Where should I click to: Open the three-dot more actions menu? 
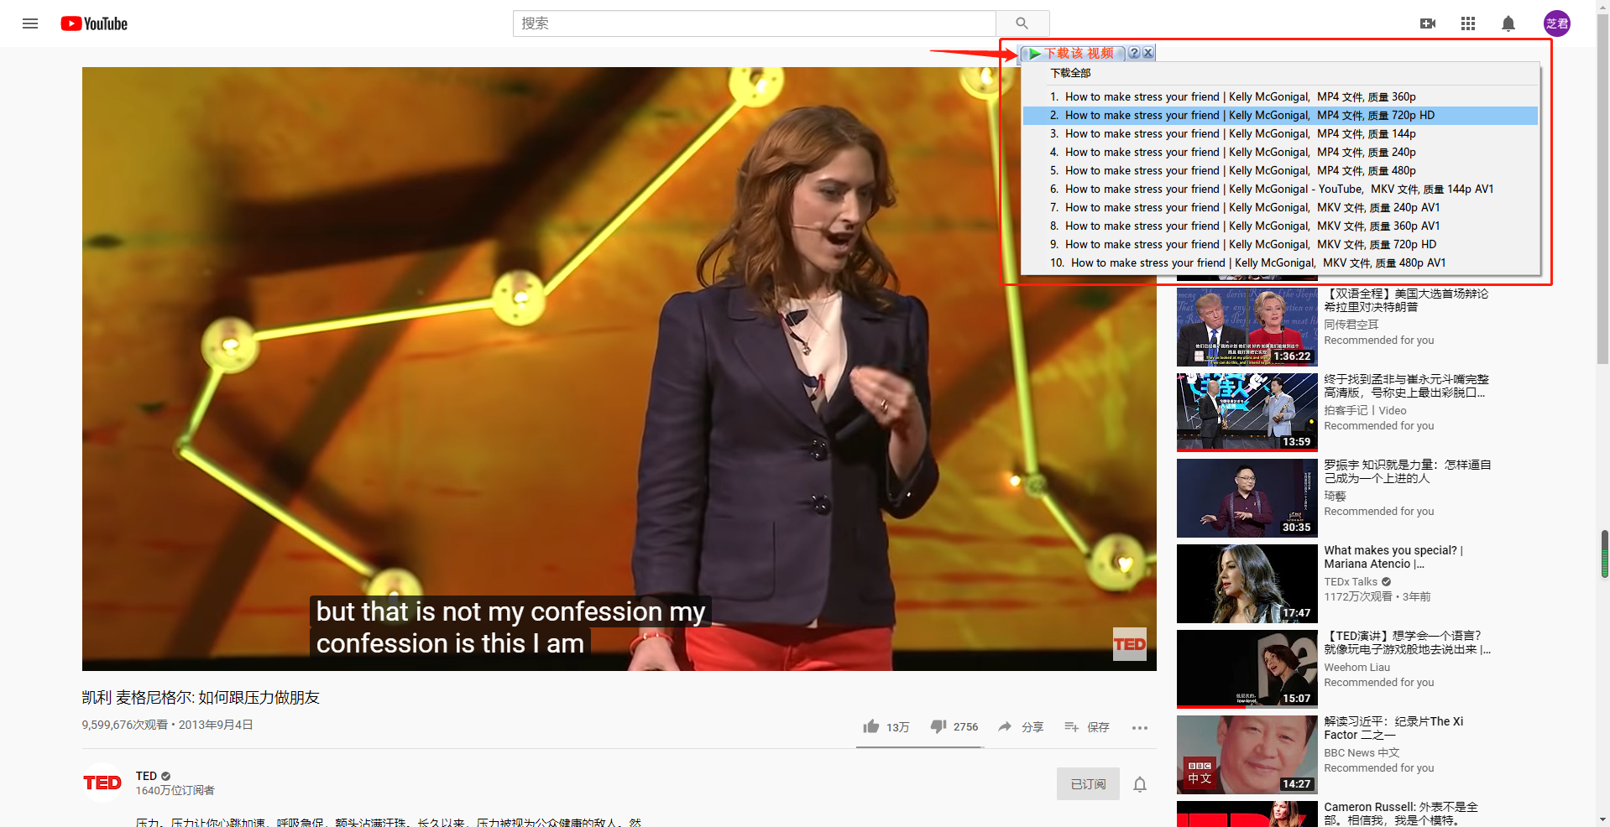coord(1139,727)
